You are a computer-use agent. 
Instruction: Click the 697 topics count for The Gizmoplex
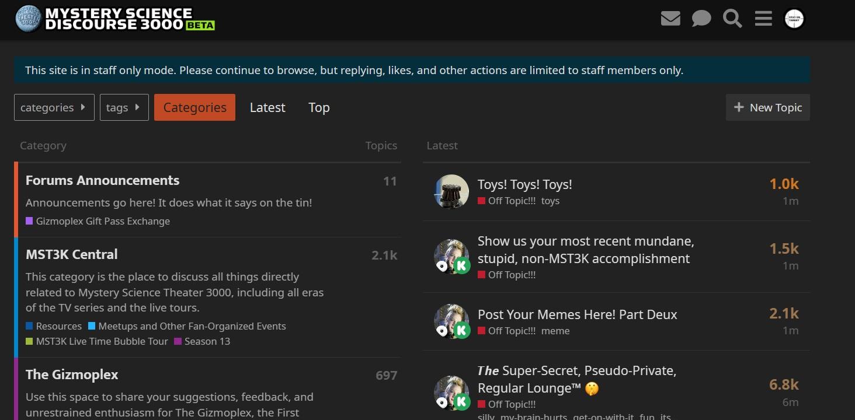(x=387, y=375)
